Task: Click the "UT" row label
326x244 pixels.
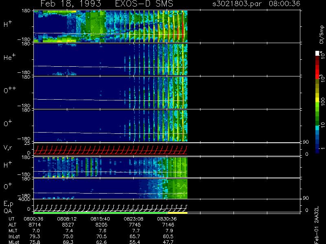Action: (11, 219)
